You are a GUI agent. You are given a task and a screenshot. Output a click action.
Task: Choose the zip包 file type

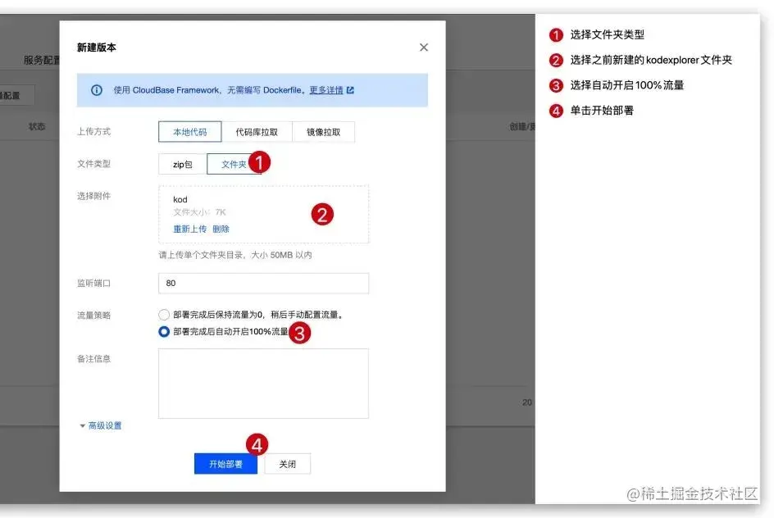tap(183, 164)
